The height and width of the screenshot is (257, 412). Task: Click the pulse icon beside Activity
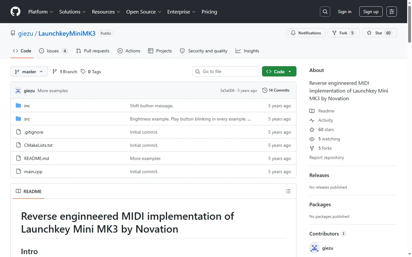click(x=312, y=120)
